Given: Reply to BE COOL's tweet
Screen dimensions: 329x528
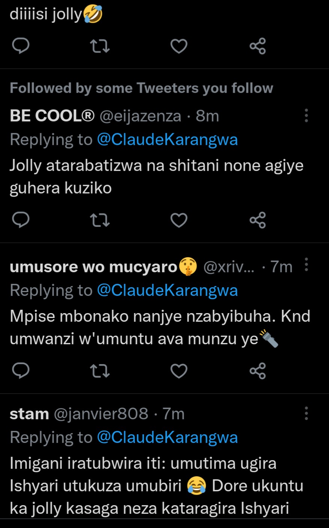Looking at the screenshot, I should (21, 220).
